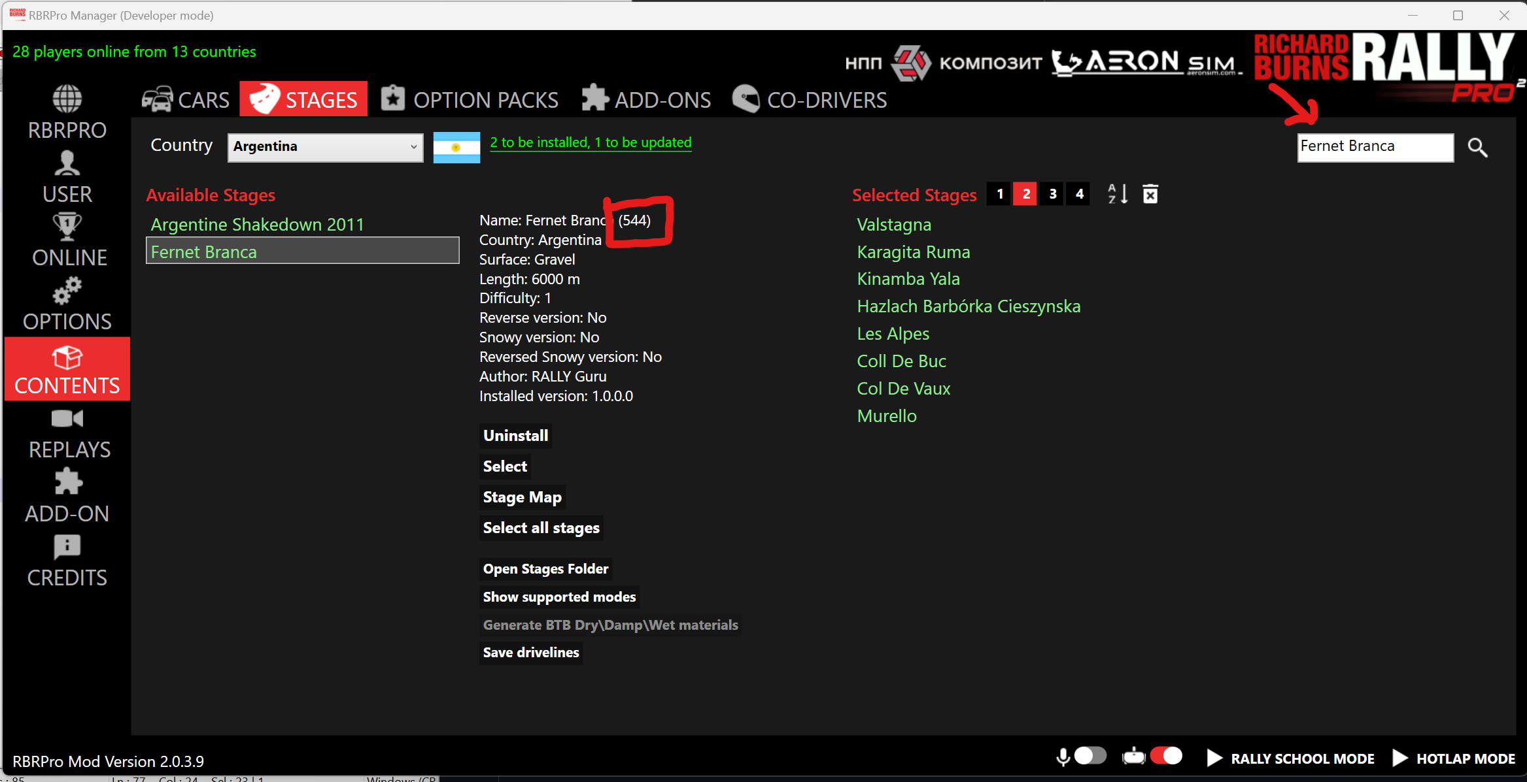Click the search magnifier icon
The width and height of the screenshot is (1527, 782).
tap(1477, 148)
